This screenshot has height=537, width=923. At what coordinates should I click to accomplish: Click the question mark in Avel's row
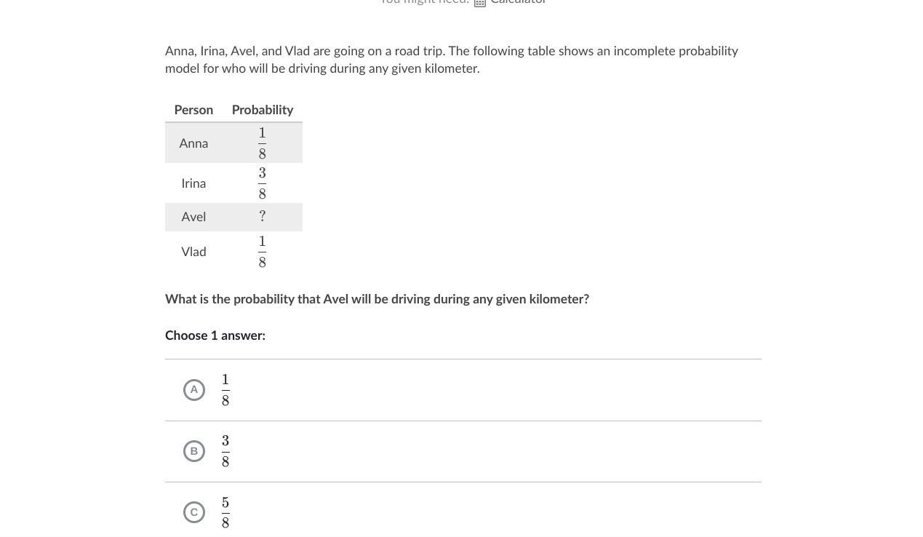pos(263,217)
